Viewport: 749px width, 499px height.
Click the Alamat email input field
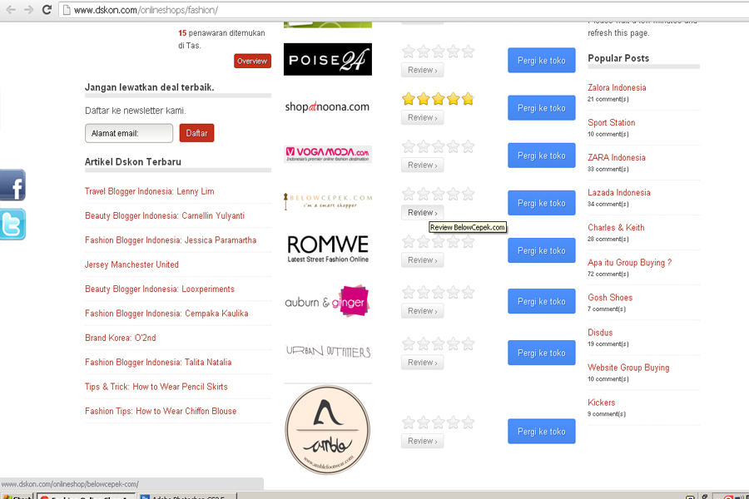(x=129, y=133)
